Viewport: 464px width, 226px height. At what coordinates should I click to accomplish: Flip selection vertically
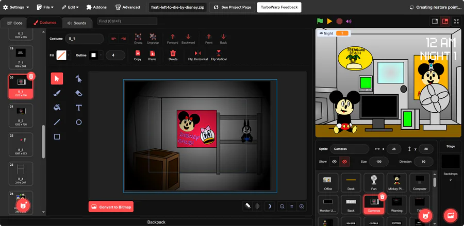[219, 55]
